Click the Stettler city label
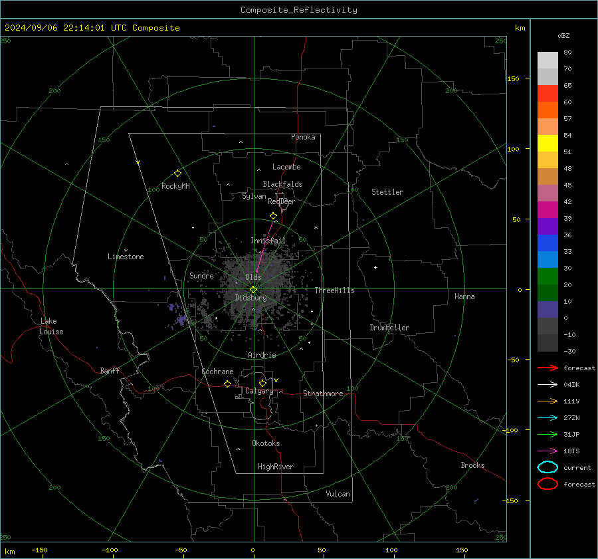Image resolution: width=598 pixels, height=559 pixels. [x=387, y=192]
